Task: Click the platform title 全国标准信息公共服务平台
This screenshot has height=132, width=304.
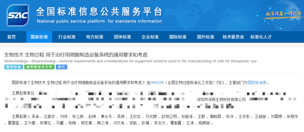Action: (x=99, y=12)
